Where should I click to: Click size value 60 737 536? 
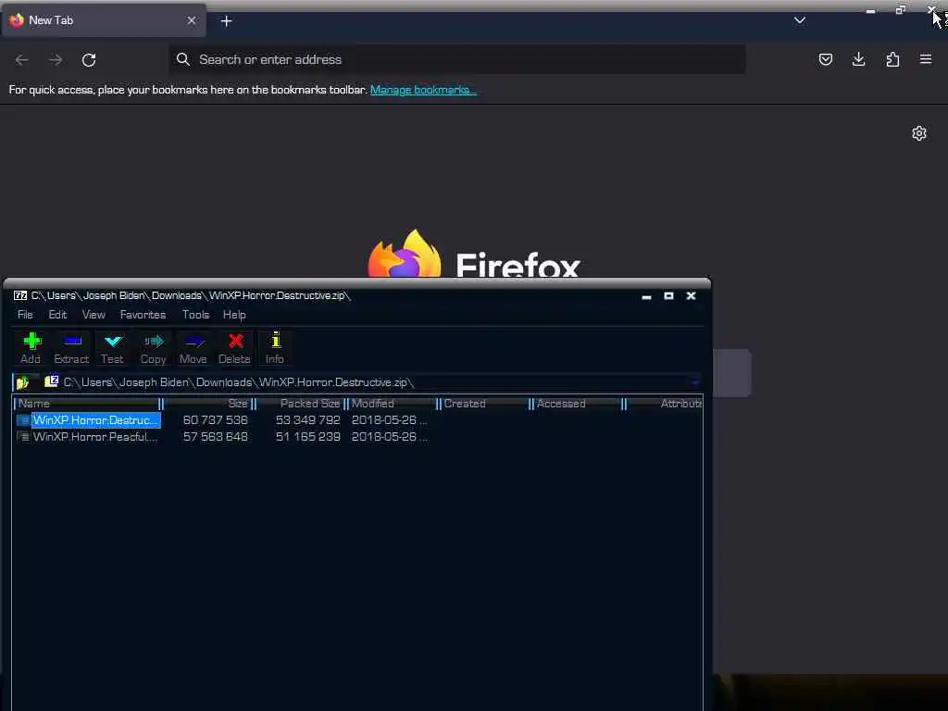point(215,420)
